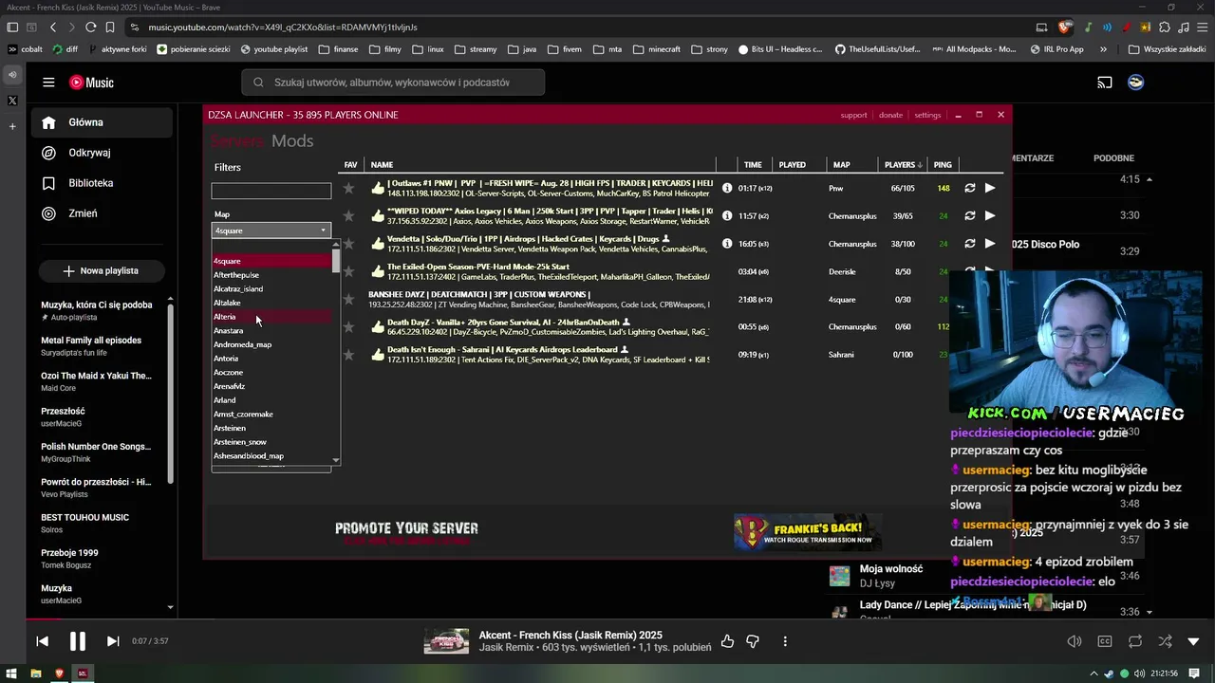Favorite the Axios Legacy server star
1215x683 pixels.
pyautogui.click(x=348, y=215)
